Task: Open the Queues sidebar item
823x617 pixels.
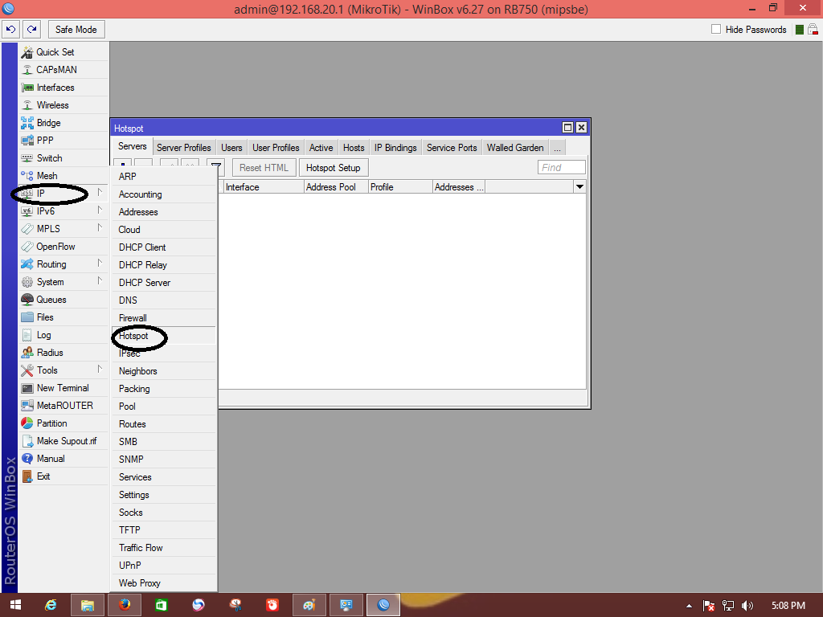Action: [x=51, y=300]
